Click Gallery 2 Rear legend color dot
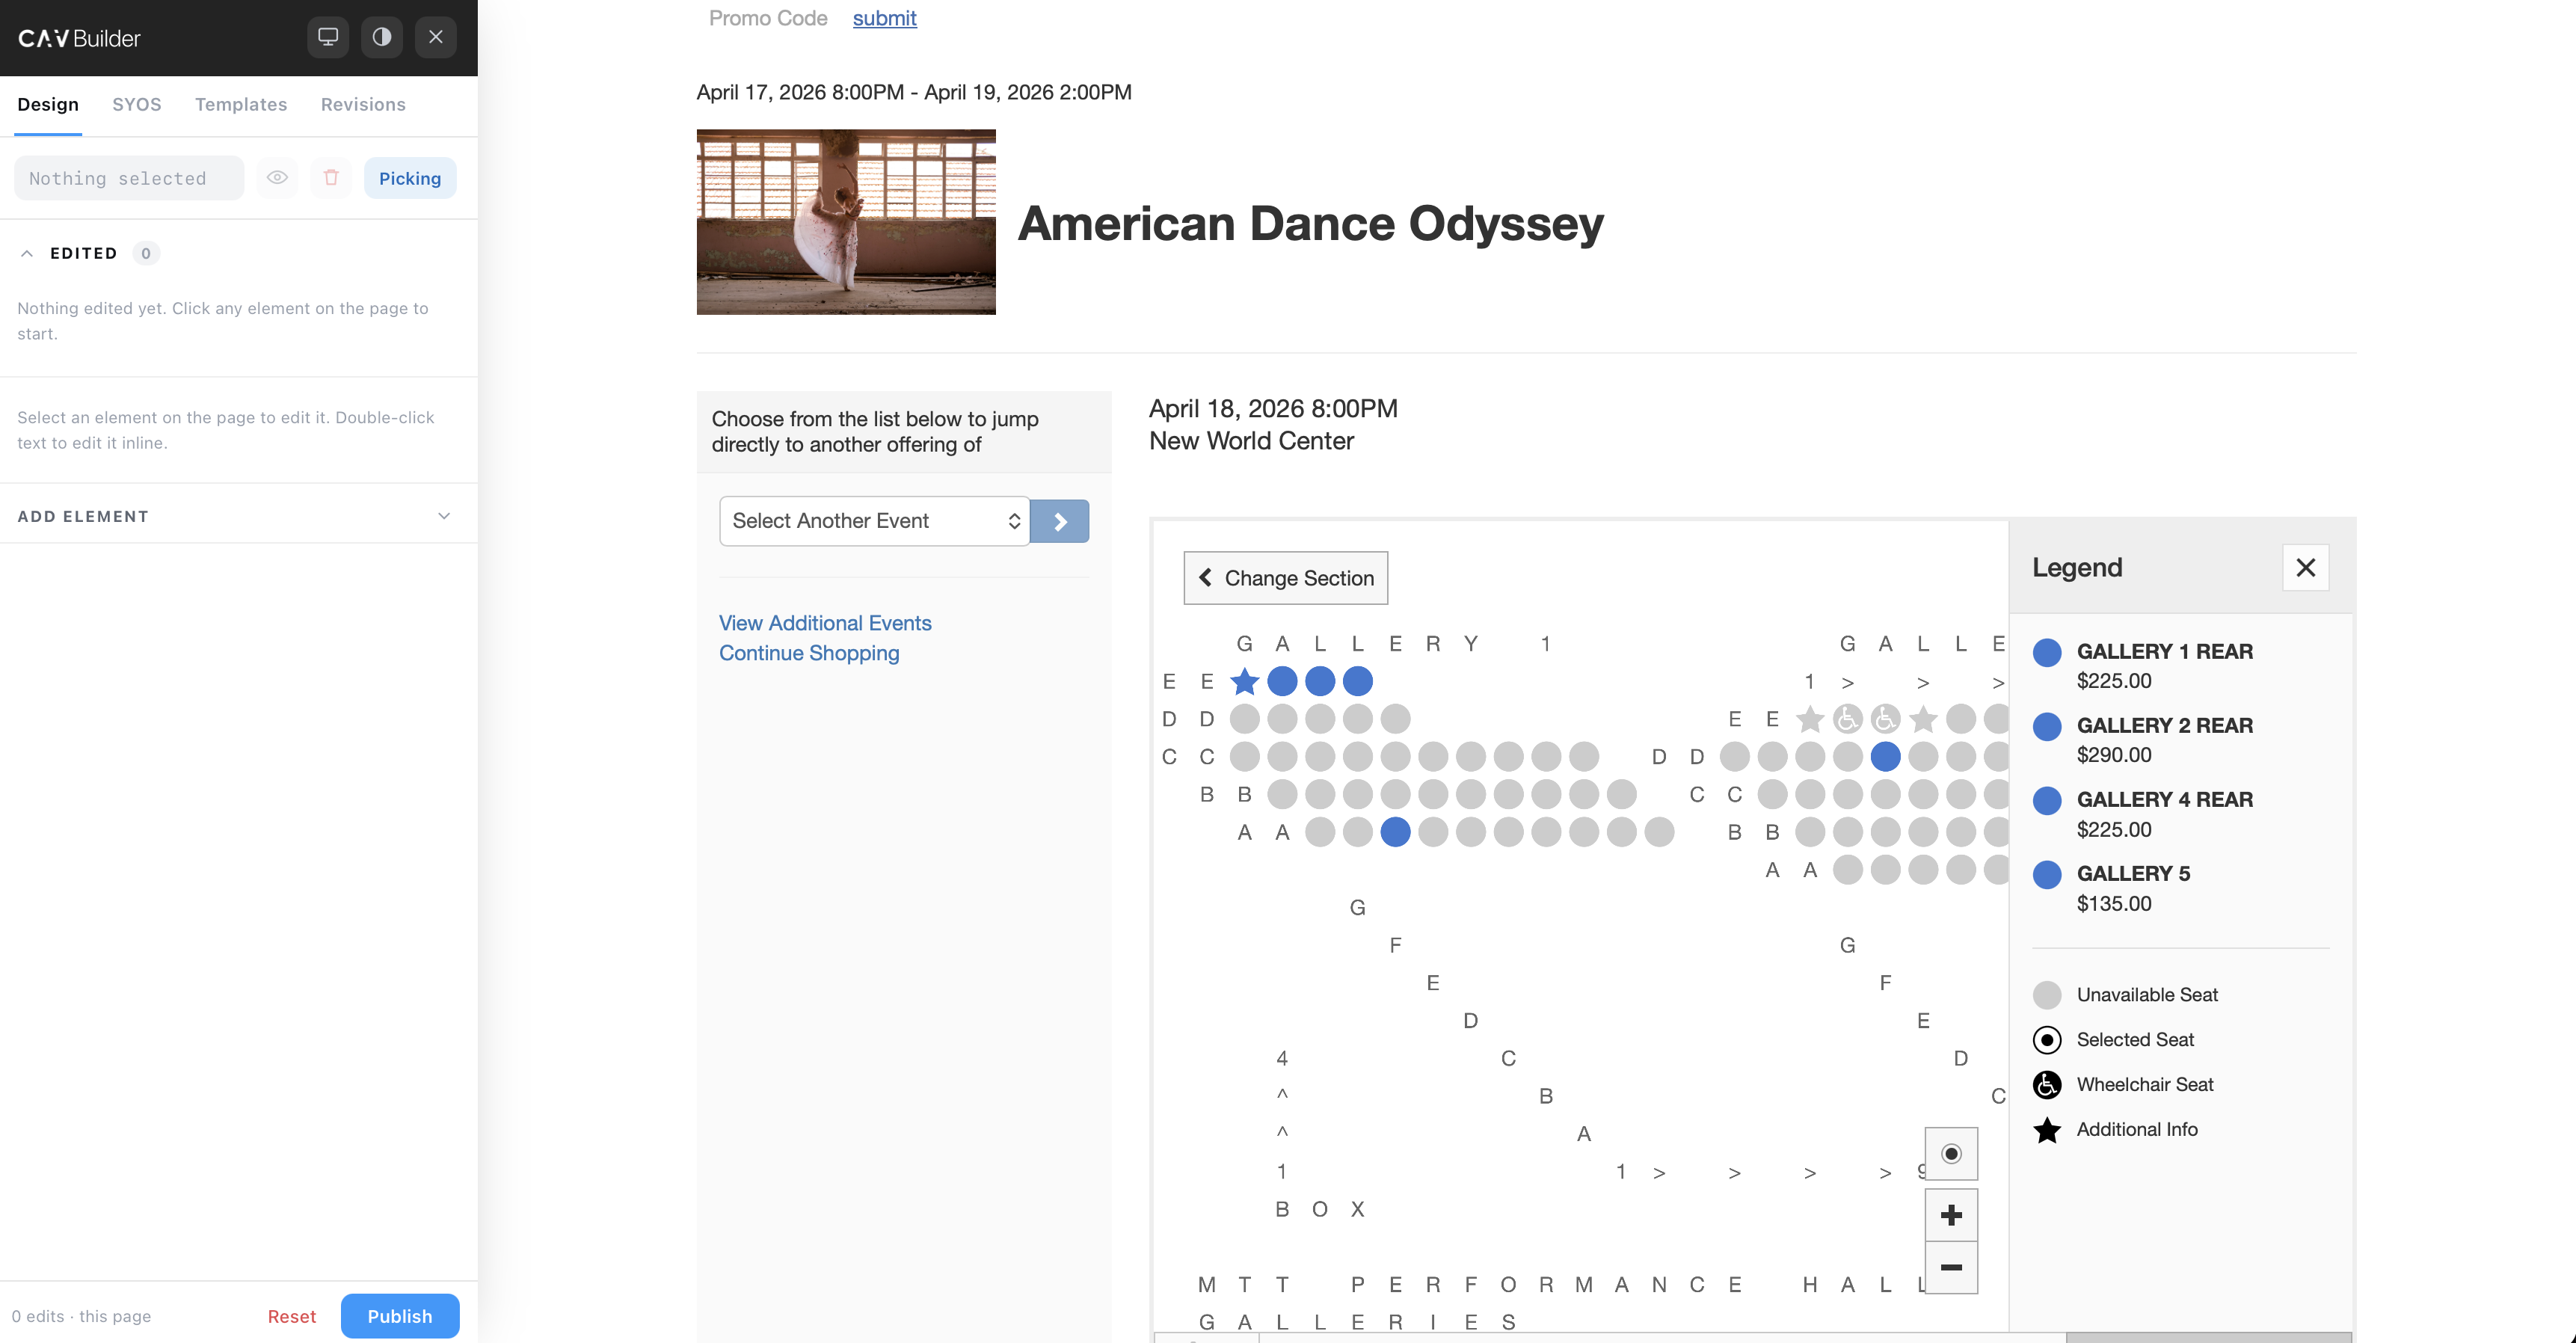Viewport: 2576px width, 1343px height. pos(2047,727)
